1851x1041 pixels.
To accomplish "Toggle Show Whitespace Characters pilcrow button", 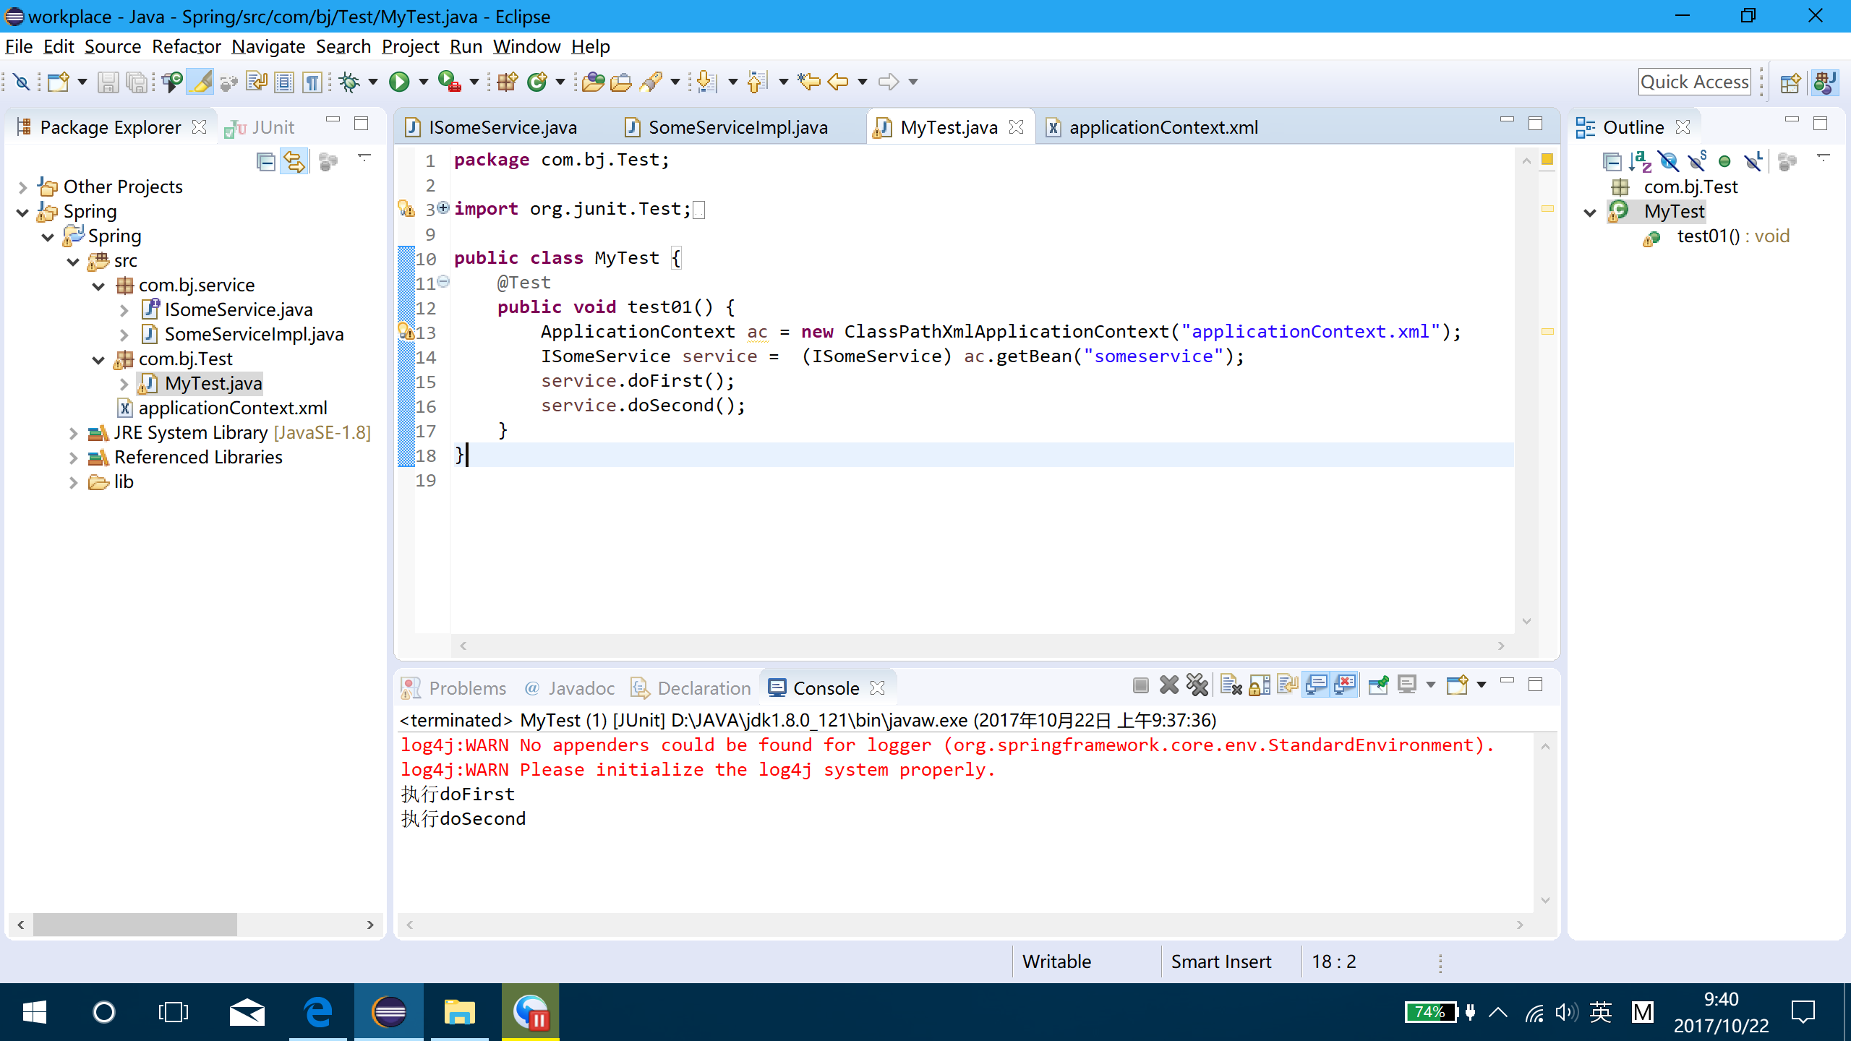I will [312, 82].
